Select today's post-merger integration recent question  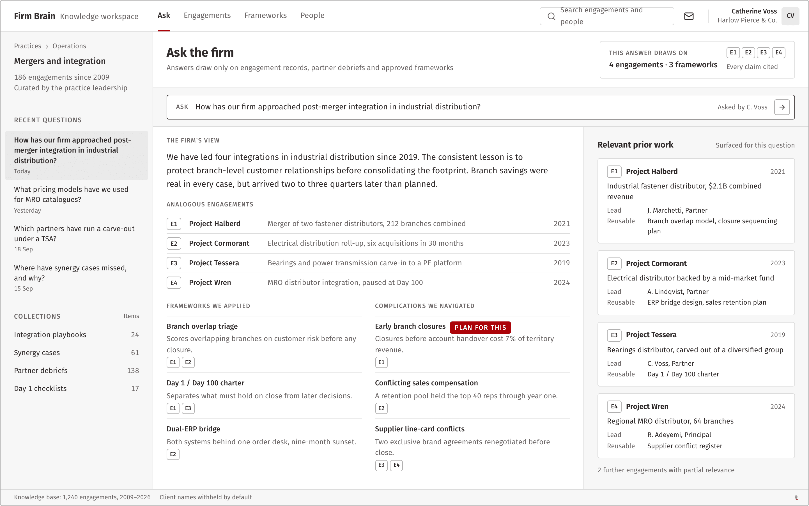(76, 155)
